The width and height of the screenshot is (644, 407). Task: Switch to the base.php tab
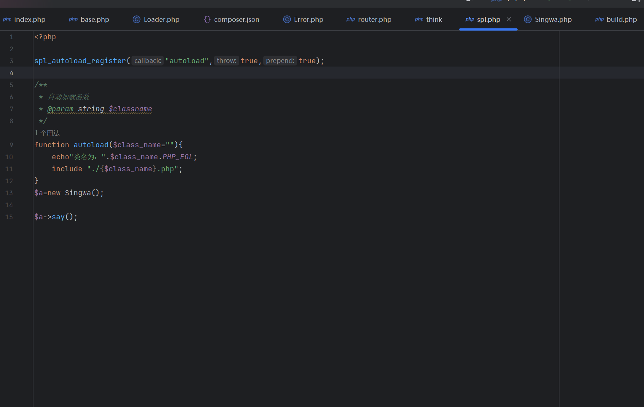(x=95, y=19)
